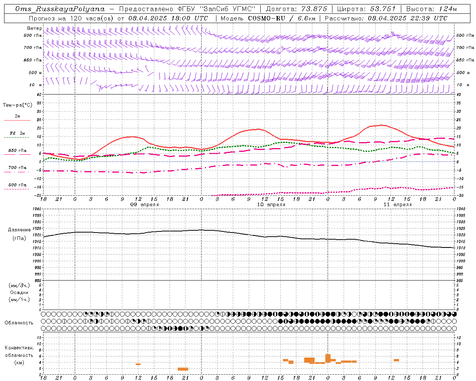Click the elevation text Высота: 124м

431,9
